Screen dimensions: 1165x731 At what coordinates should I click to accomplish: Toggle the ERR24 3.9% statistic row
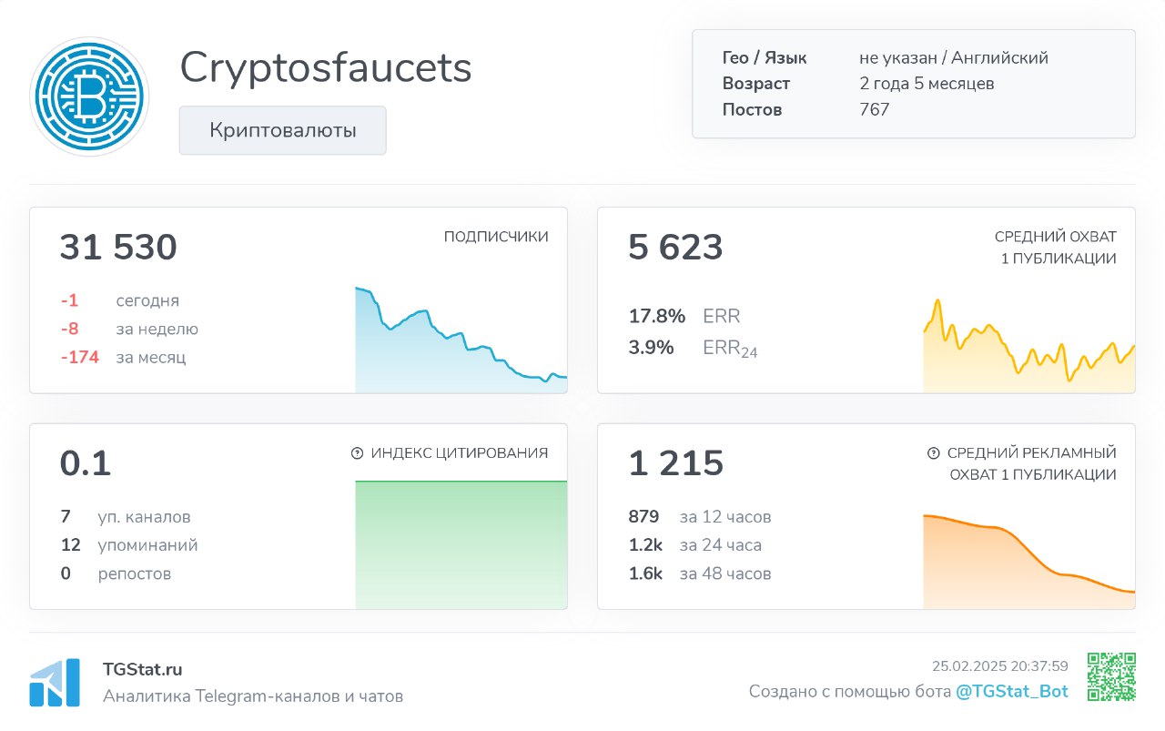[692, 347]
